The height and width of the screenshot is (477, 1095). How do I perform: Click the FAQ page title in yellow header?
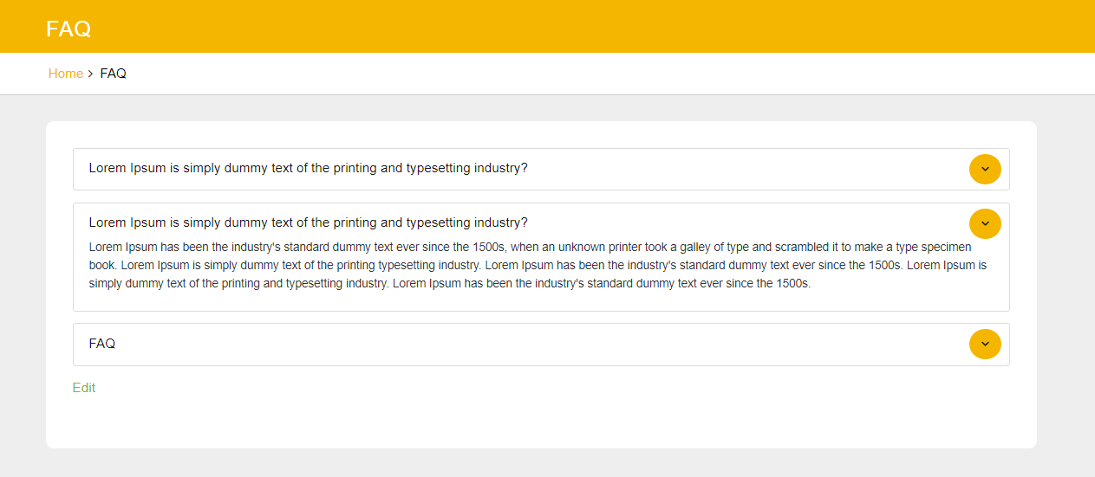pyautogui.click(x=68, y=29)
